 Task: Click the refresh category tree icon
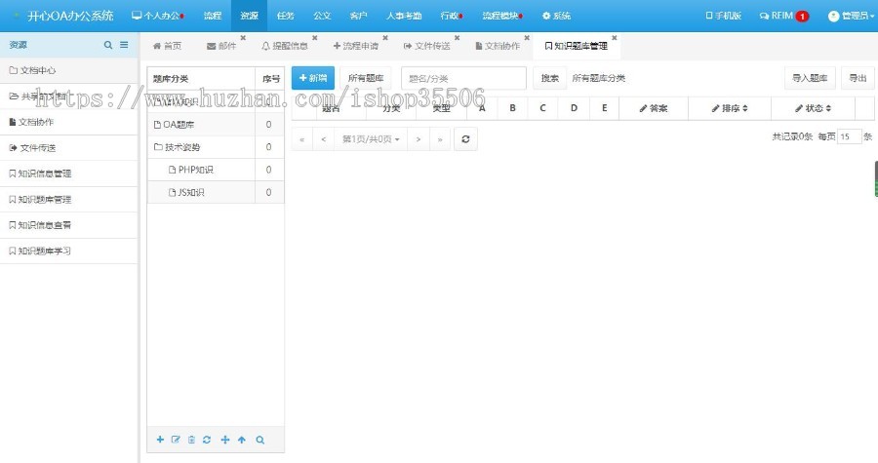point(207,440)
